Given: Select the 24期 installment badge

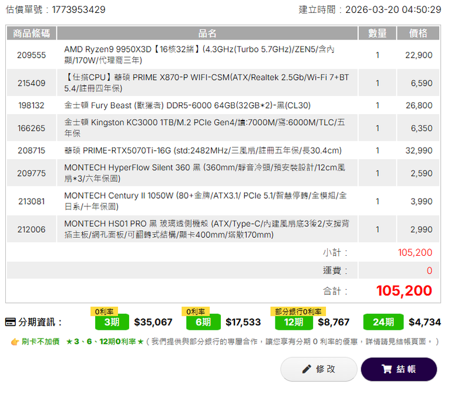Looking at the screenshot, I should pyautogui.click(x=383, y=322).
